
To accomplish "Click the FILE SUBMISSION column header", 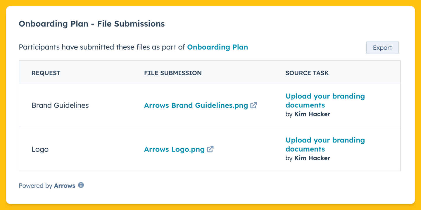I will tap(173, 73).
